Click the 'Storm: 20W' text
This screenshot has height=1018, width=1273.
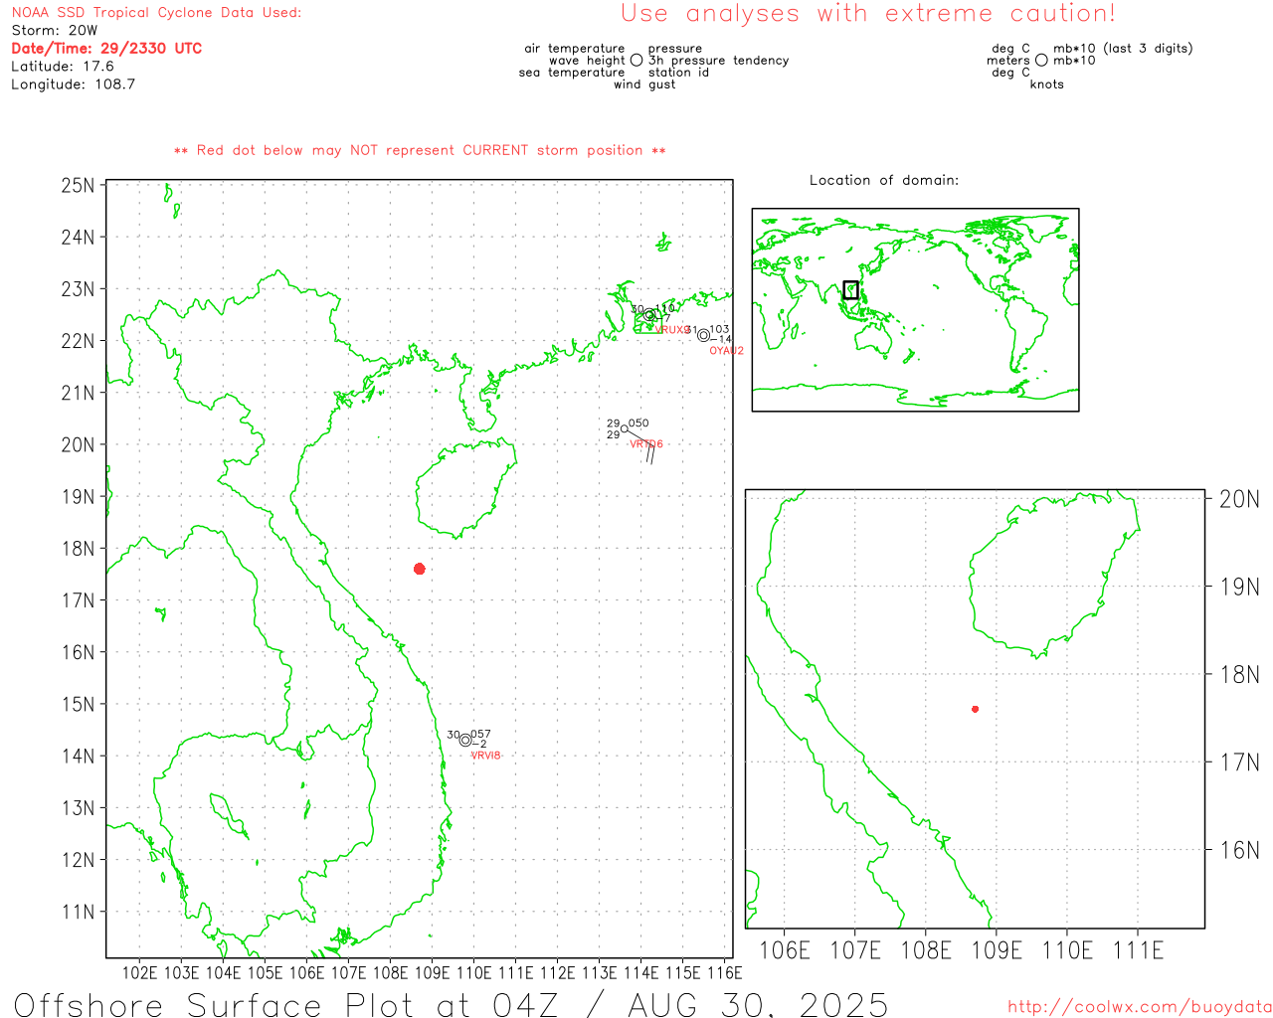[55, 31]
